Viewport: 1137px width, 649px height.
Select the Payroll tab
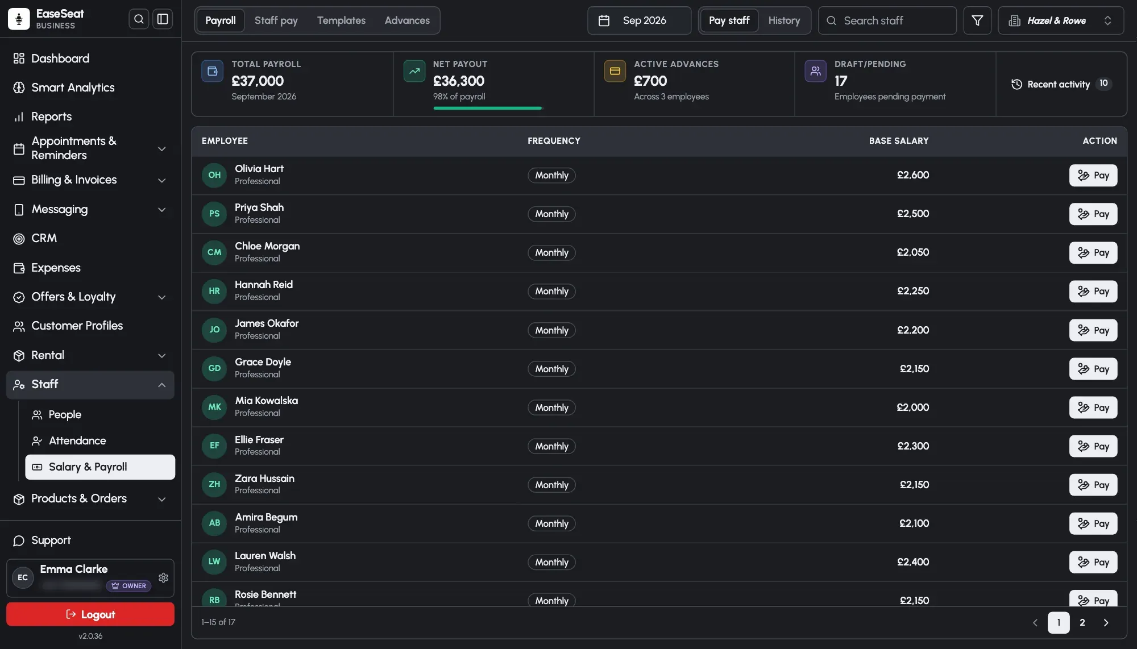(221, 20)
